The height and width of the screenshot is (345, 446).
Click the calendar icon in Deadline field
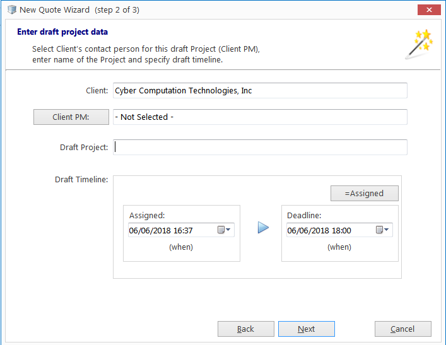(379, 230)
